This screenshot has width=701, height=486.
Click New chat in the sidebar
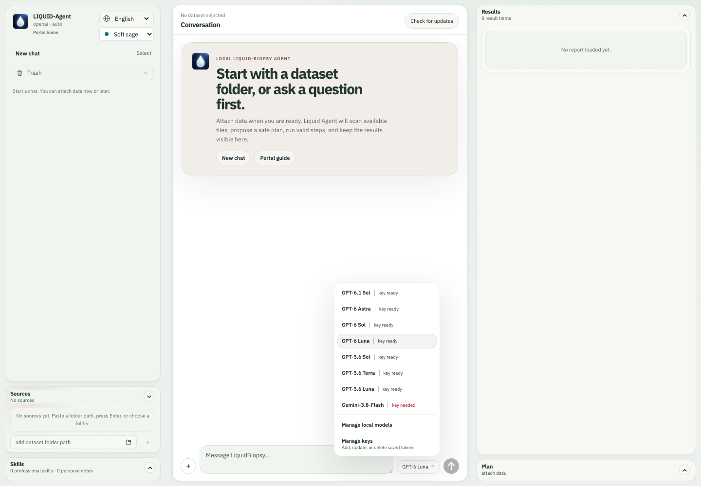[28, 53]
